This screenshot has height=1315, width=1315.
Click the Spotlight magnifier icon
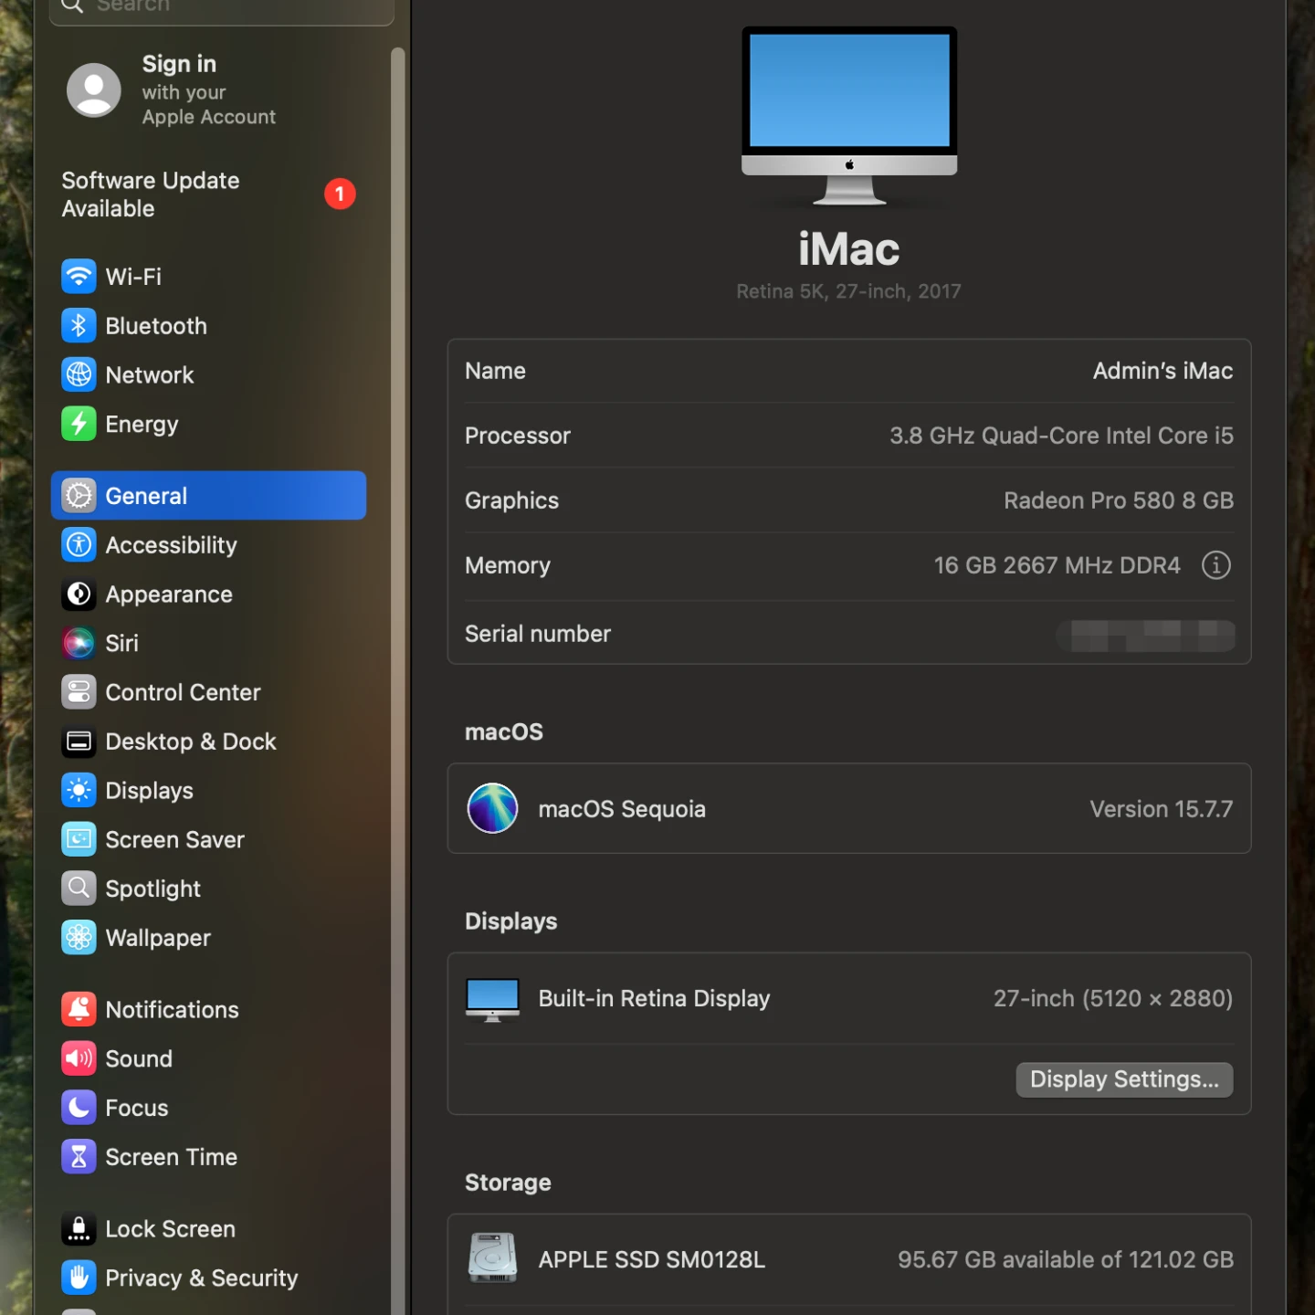[79, 889]
